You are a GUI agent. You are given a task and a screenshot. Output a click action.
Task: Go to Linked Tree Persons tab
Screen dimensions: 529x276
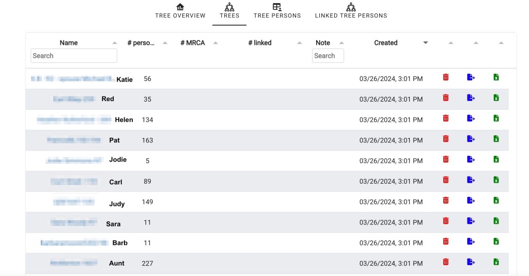click(x=351, y=11)
